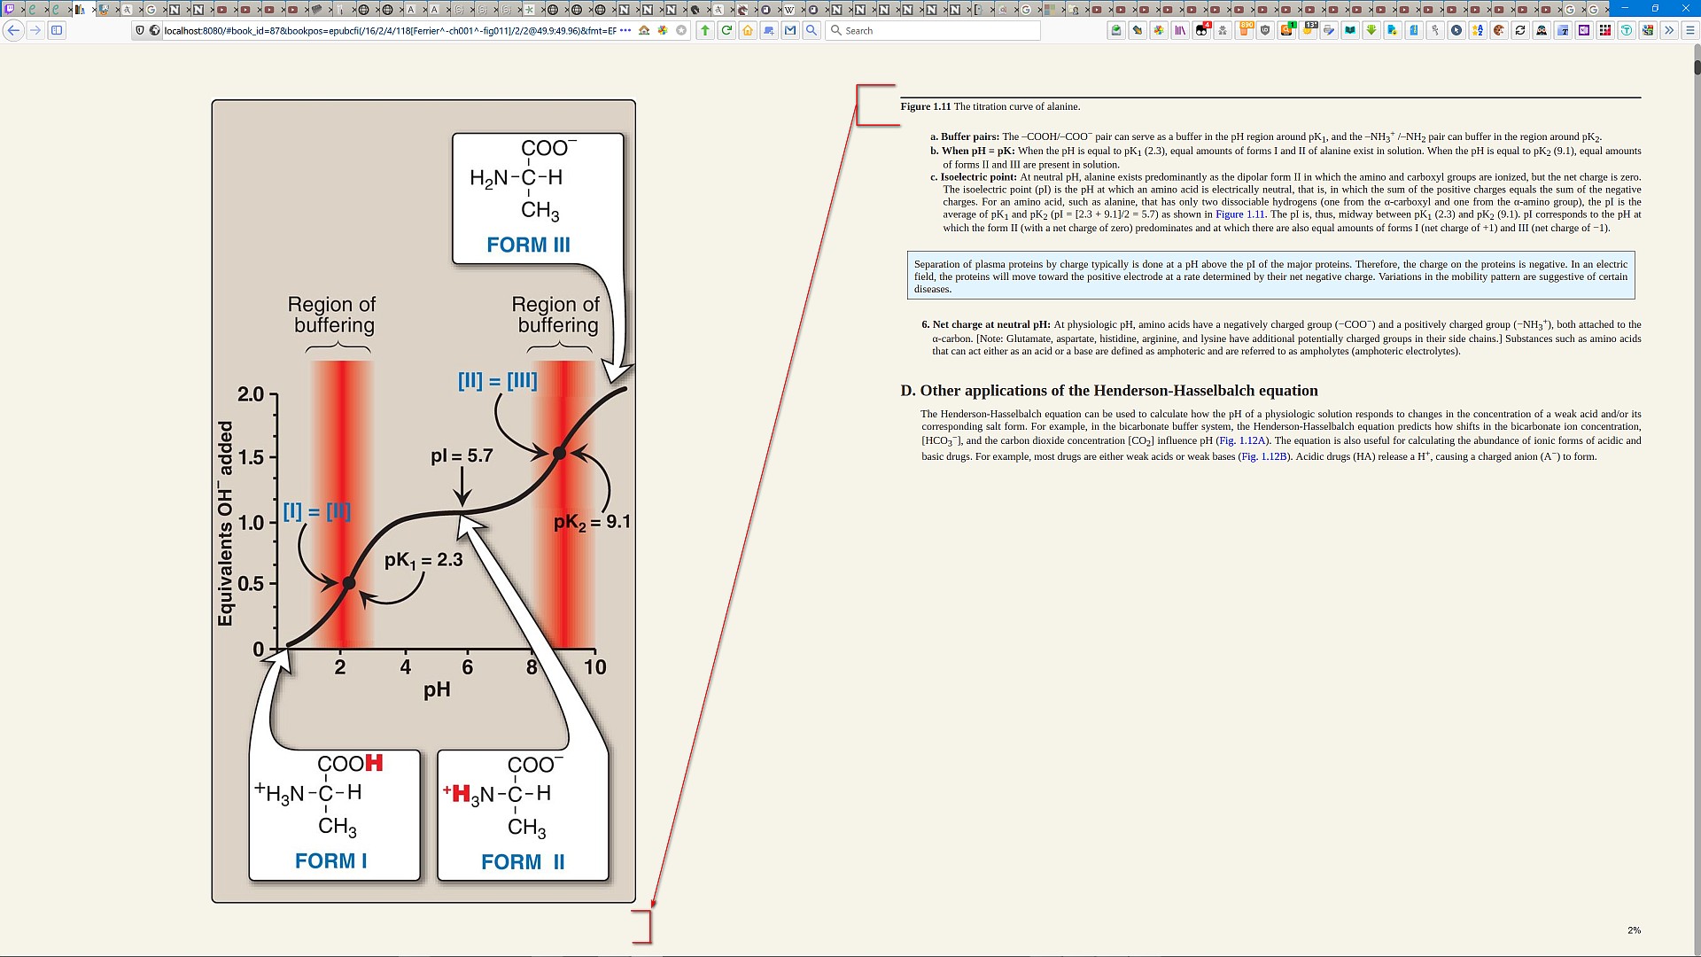Click inside the Search input box
1701x957 pixels.
pos(939,30)
